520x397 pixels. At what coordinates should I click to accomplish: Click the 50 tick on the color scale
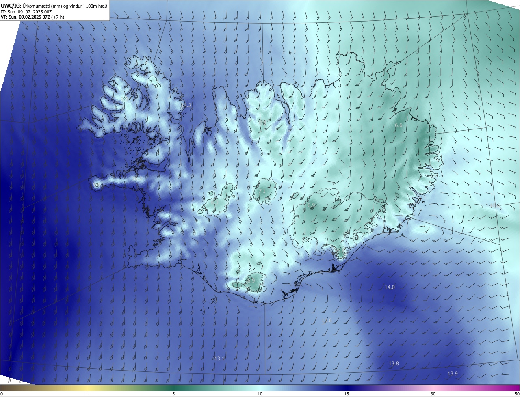pyautogui.click(x=517, y=394)
